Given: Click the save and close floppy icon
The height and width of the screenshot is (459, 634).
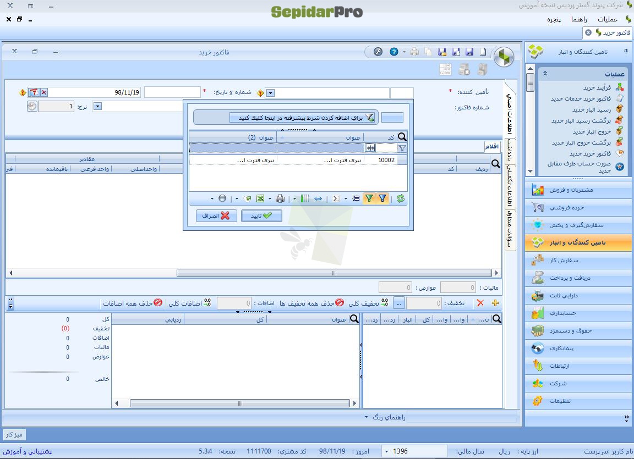Looking at the screenshot, I should pos(442,52).
